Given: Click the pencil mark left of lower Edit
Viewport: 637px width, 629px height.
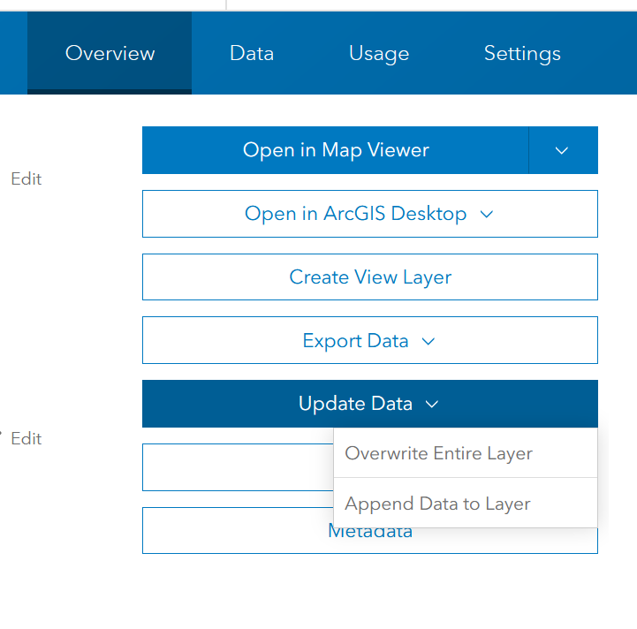Looking at the screenshot, I should pos(3,436).
